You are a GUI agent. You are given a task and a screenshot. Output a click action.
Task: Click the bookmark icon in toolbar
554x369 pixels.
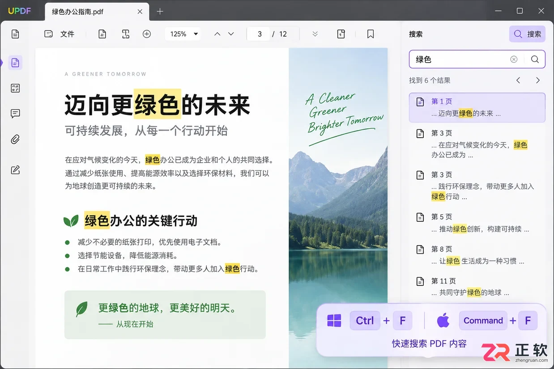point(371,34)
